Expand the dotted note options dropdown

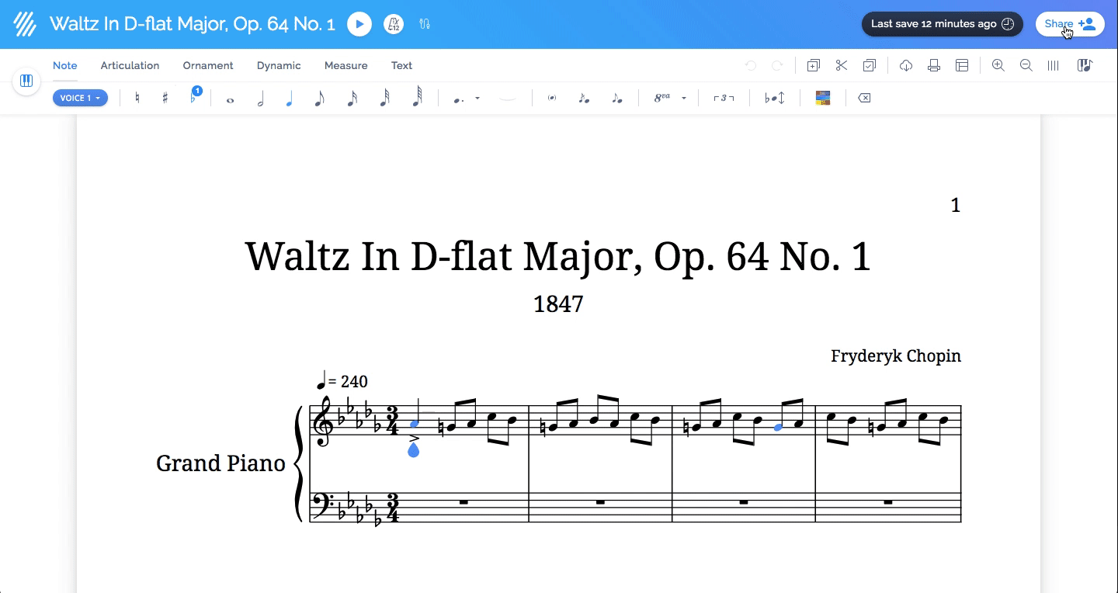477,98
